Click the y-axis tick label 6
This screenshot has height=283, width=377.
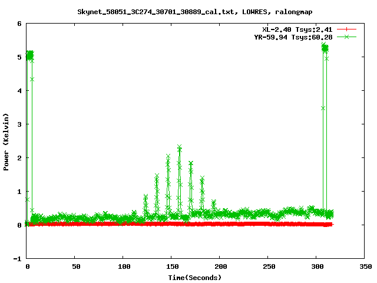click(x=19, y=24)
